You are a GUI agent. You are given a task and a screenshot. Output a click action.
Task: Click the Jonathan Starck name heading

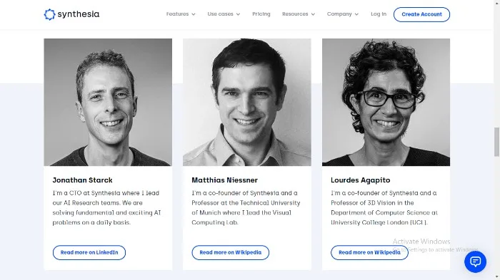83,180
